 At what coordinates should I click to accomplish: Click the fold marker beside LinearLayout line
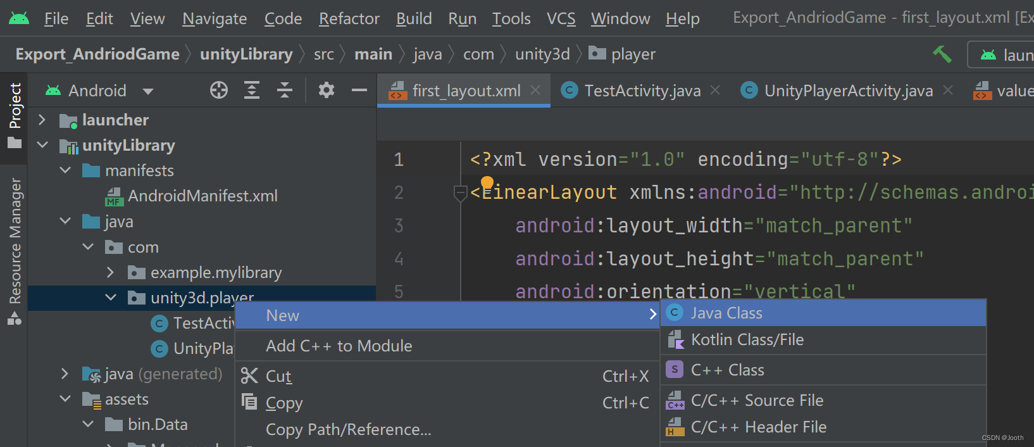click(x=461, y=193)
